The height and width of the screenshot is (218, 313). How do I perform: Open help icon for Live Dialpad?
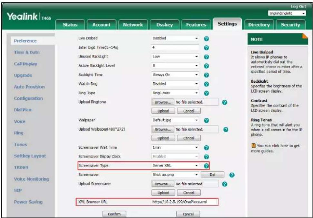coord(206,39)
